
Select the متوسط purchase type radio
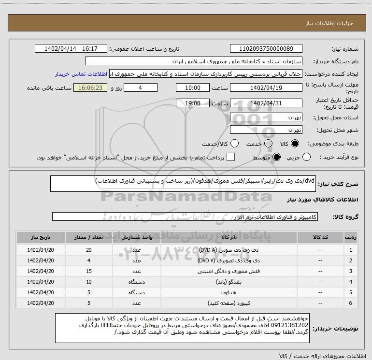[276, 157]
